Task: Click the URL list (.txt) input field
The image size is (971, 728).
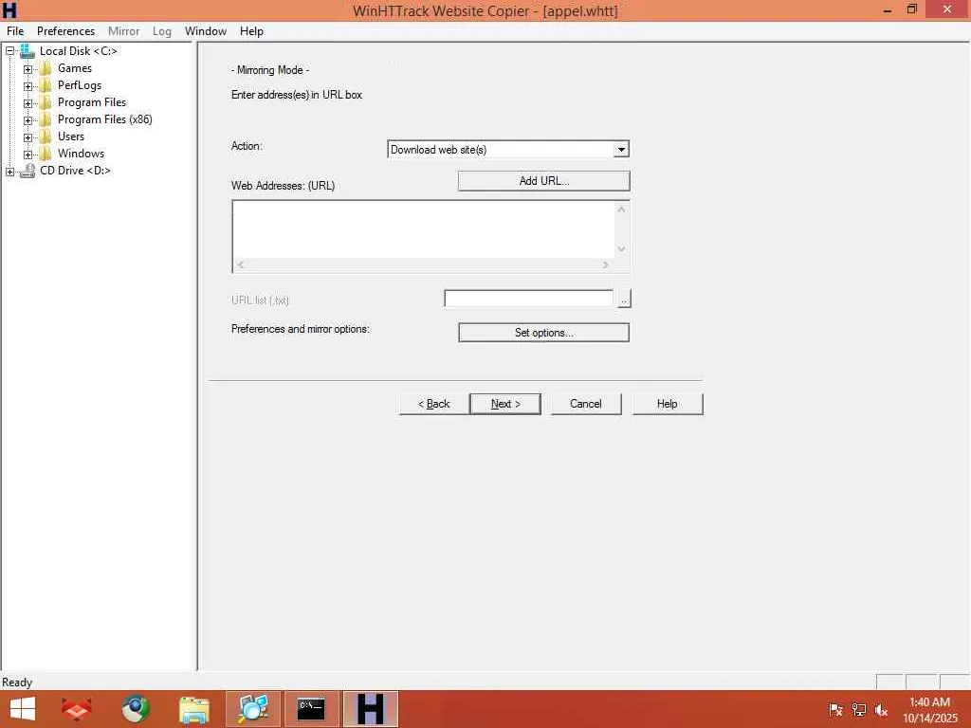Action: (529, 299)
